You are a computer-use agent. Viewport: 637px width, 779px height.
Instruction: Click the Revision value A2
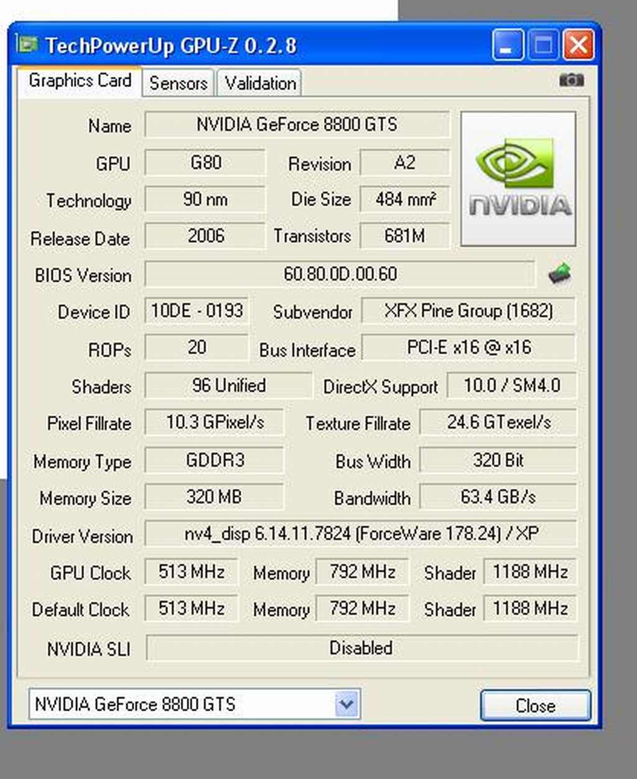click(x=404, y=163)
